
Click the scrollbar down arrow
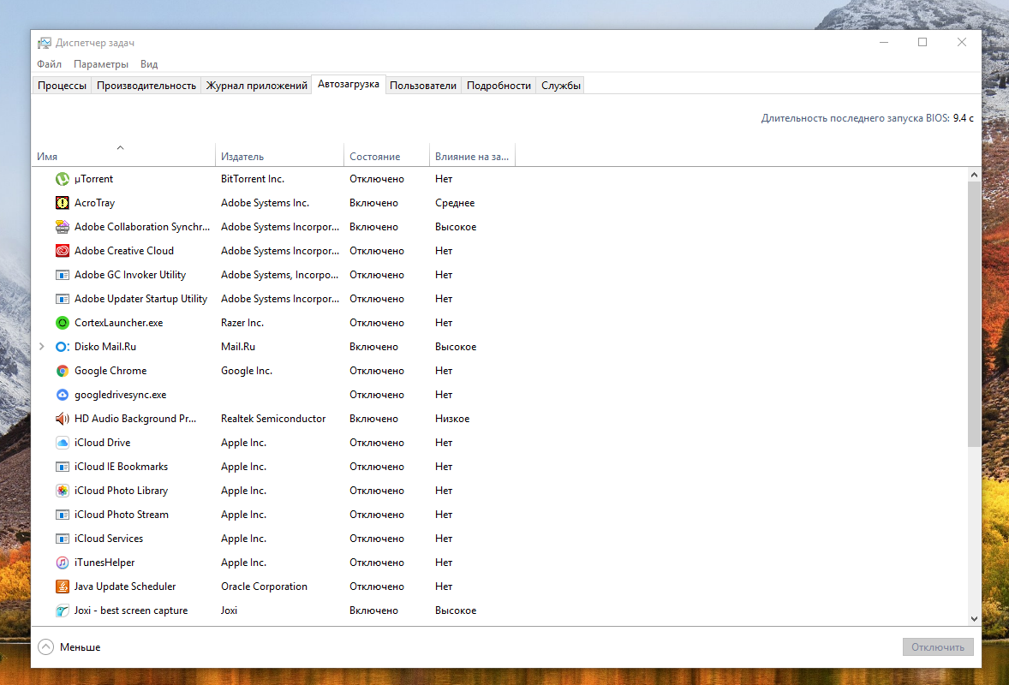(974, 619)
